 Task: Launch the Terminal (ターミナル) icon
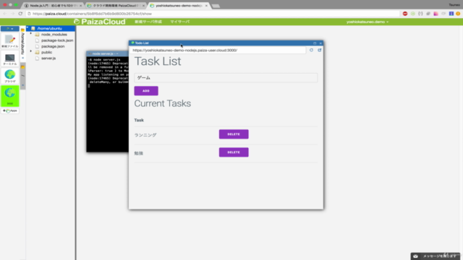pyautogui.click(x=9, y=59)
